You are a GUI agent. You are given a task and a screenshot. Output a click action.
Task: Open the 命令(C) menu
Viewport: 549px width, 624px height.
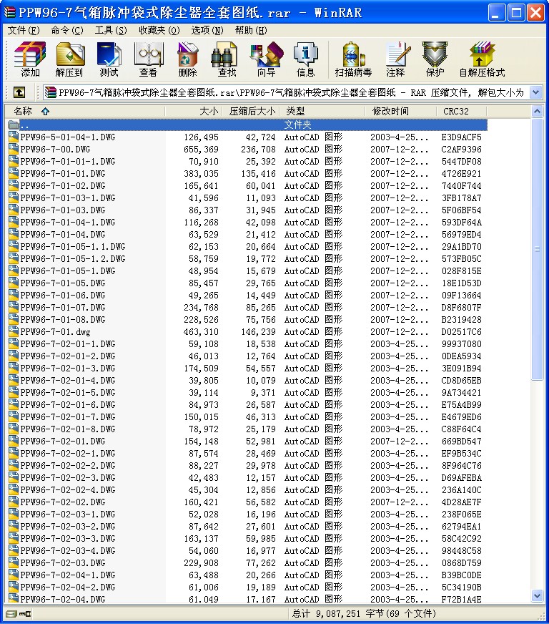coord(67,30)
